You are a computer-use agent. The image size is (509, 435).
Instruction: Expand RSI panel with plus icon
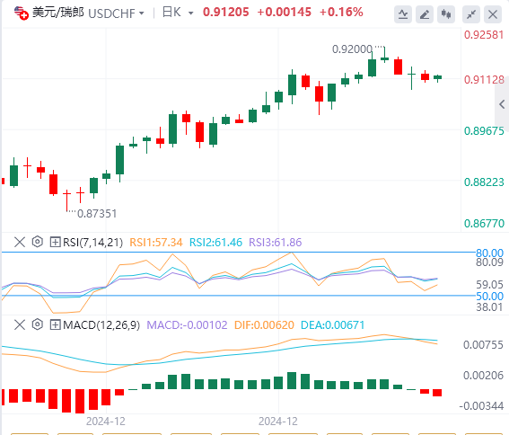point(55,242)
